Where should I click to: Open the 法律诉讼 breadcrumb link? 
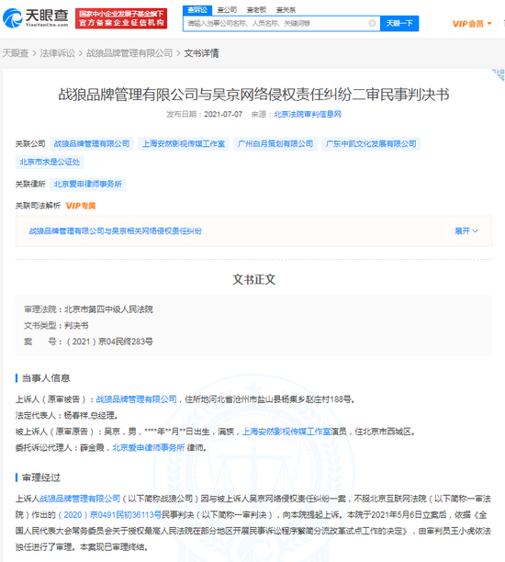(57, 53)
